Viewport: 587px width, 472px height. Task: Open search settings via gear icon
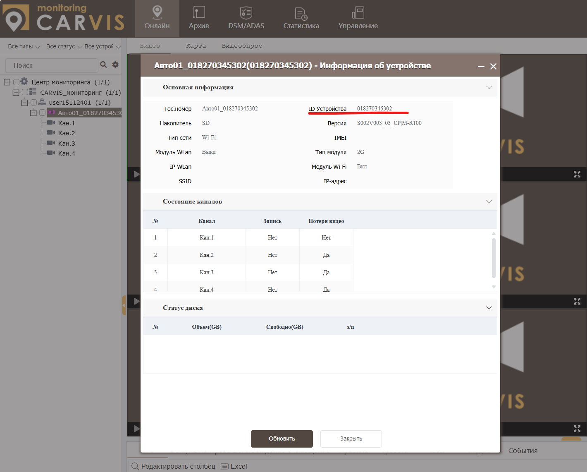115,65
